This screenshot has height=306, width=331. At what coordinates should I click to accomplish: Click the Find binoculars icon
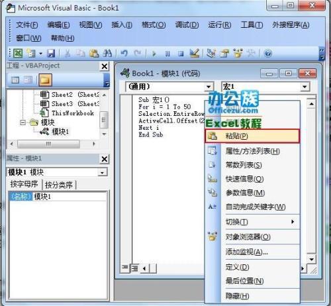[107, 54]
